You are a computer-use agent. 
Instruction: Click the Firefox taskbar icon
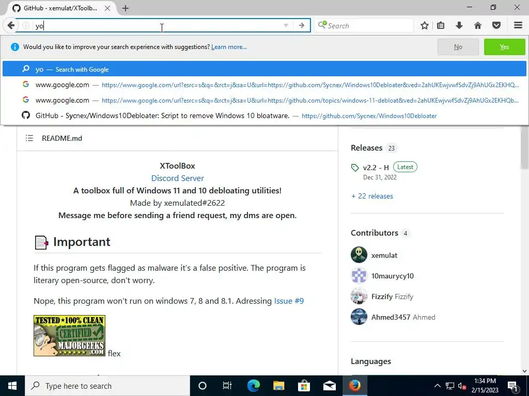[354, 386]
